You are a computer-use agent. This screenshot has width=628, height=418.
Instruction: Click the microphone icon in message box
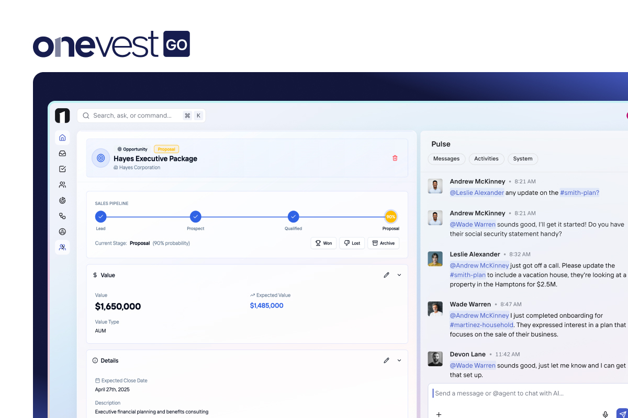point(605,414)
